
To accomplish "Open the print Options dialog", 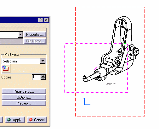I will coord(24,97).
